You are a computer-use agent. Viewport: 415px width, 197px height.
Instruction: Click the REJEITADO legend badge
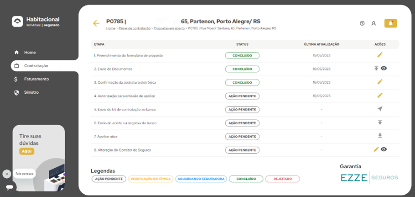282,179
